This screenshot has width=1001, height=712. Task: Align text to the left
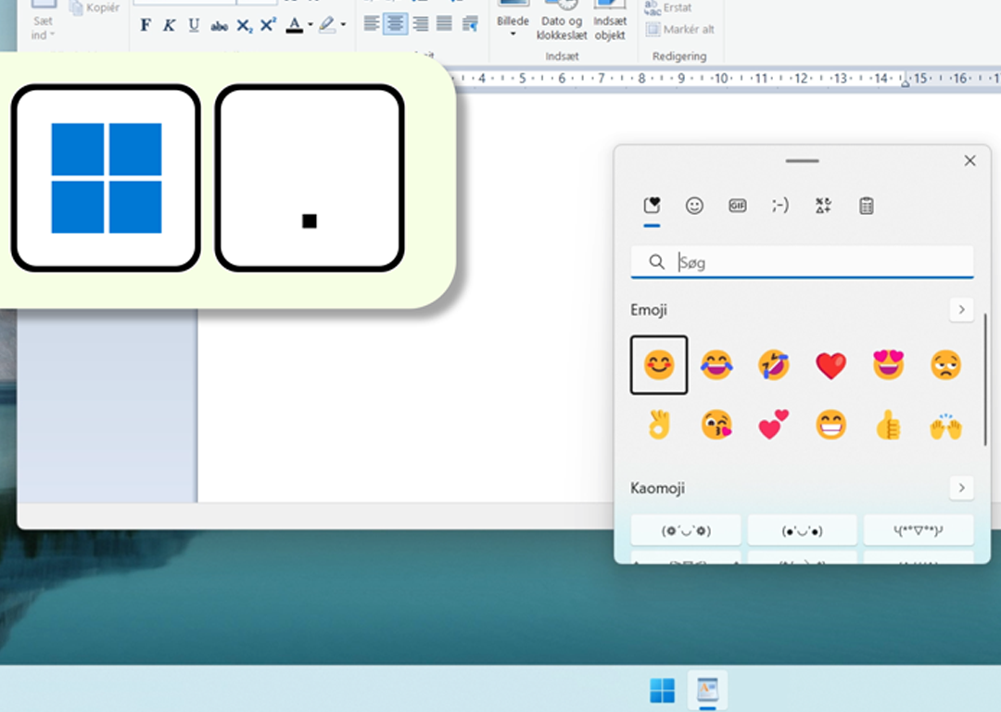click(x=371, y=24)
